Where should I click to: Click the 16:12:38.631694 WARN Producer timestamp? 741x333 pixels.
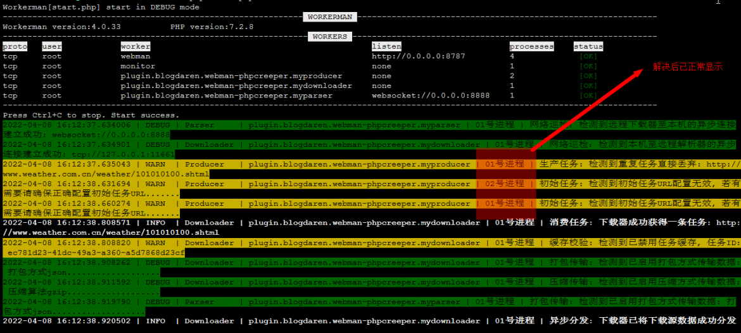pos(66,184)
